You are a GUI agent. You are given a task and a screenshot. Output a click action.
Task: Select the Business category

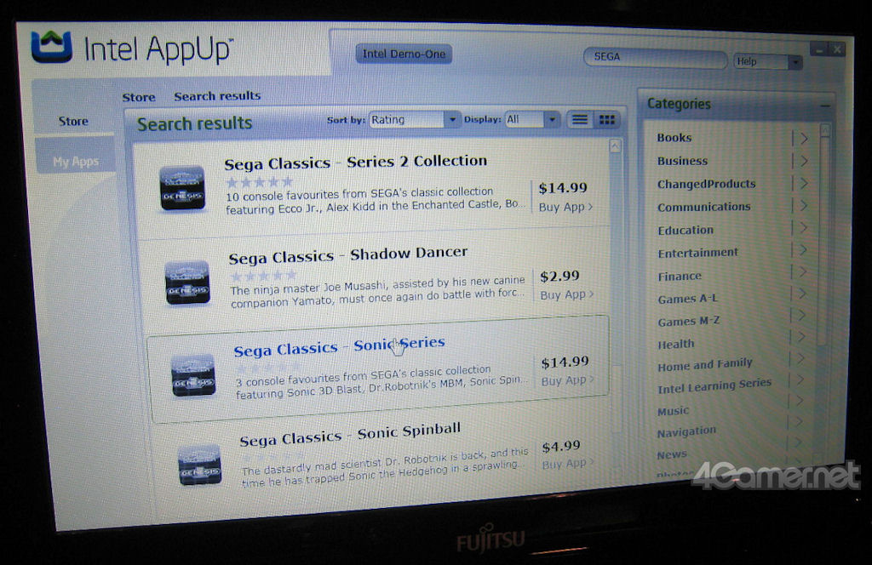[x=682, y=161]
